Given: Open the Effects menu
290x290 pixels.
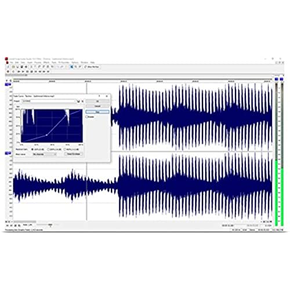Looking at the screenshot, I should (46, 63).
